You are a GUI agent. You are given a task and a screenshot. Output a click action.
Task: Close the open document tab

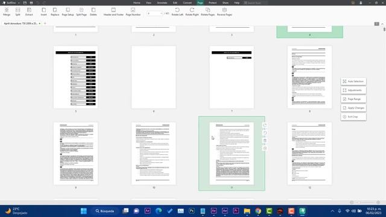pyautogui.click(x=40, y=24)
